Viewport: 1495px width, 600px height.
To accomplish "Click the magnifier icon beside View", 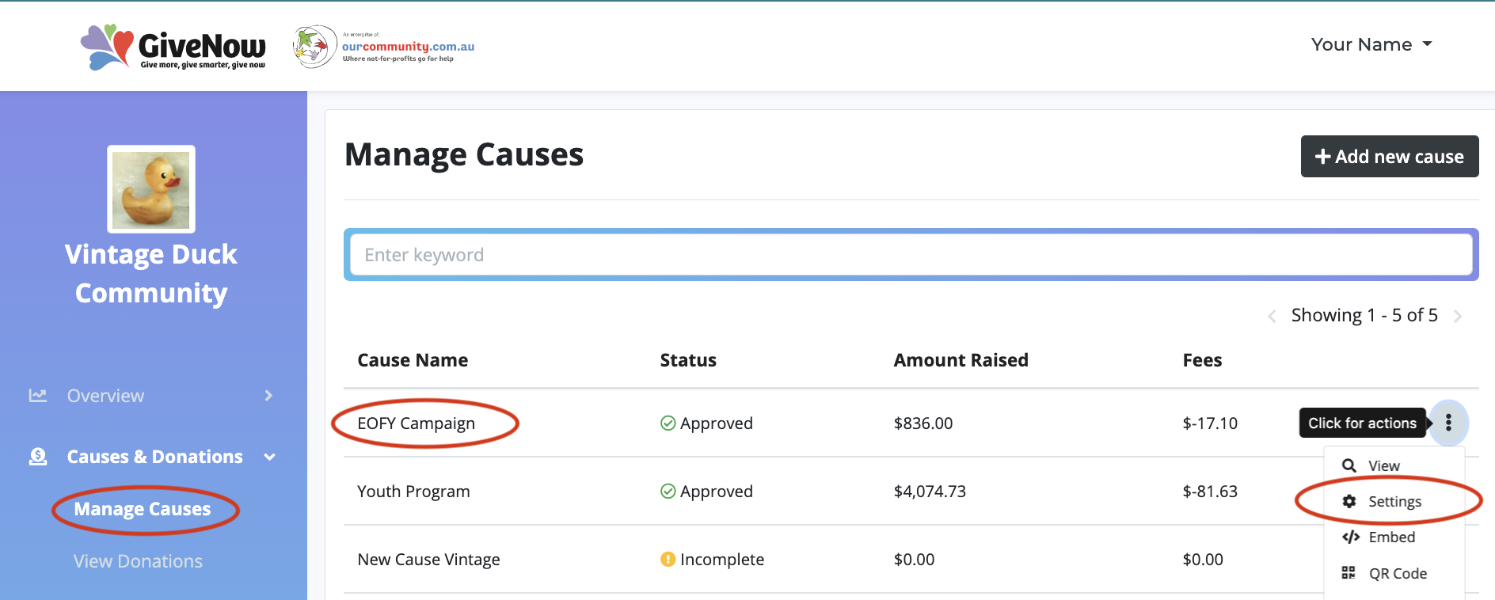I will coord(1349,465).
